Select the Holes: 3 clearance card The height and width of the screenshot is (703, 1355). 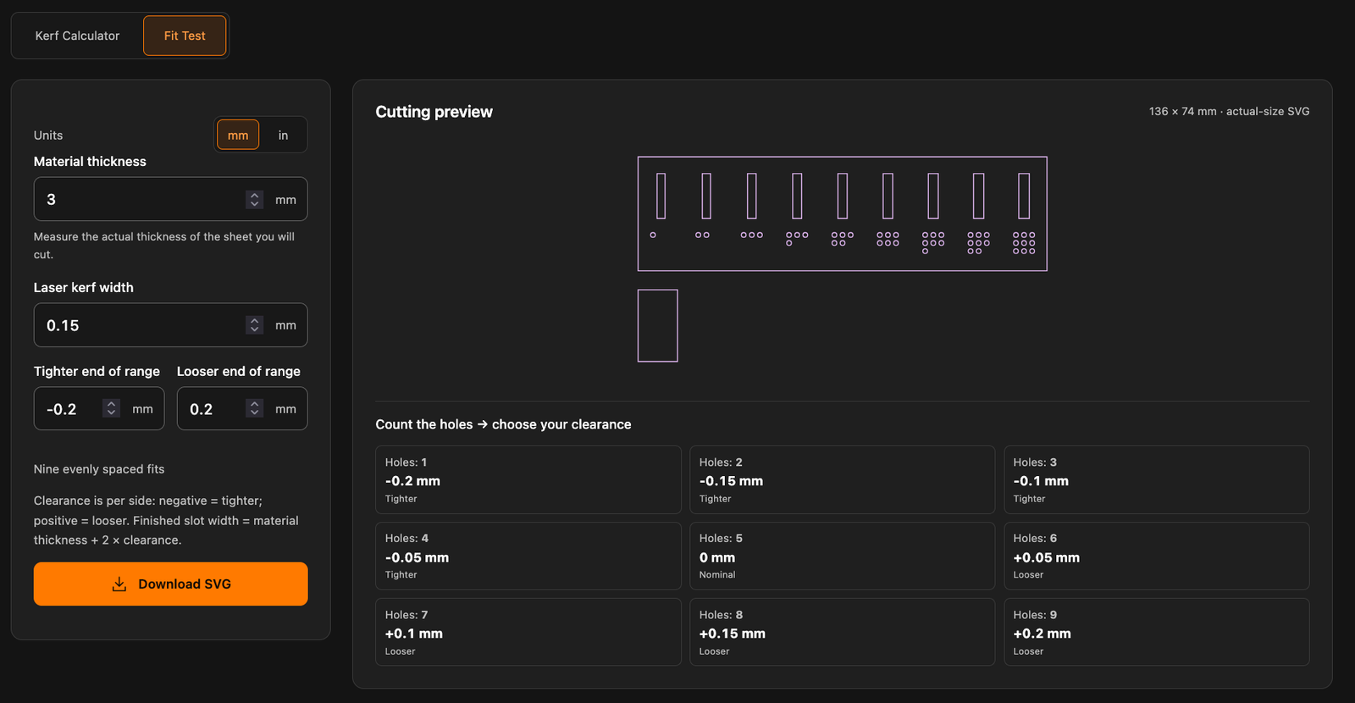(1157, 479)
